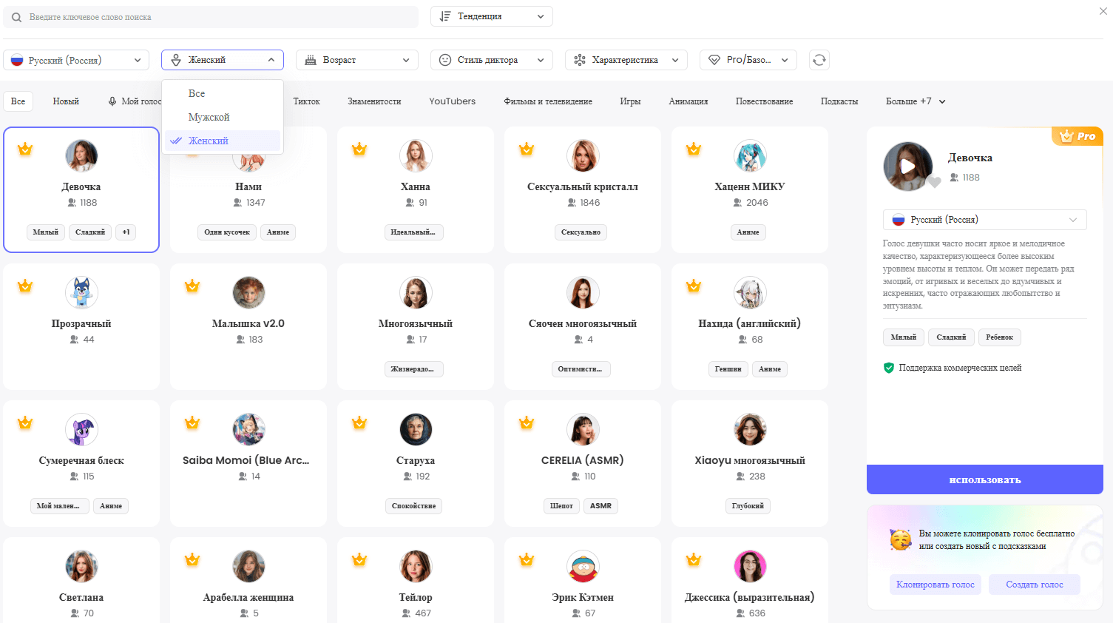Choose the Хацени МИКУ avatar
1113x623 pixels.
pyautogui.click(x=750, y=155)
